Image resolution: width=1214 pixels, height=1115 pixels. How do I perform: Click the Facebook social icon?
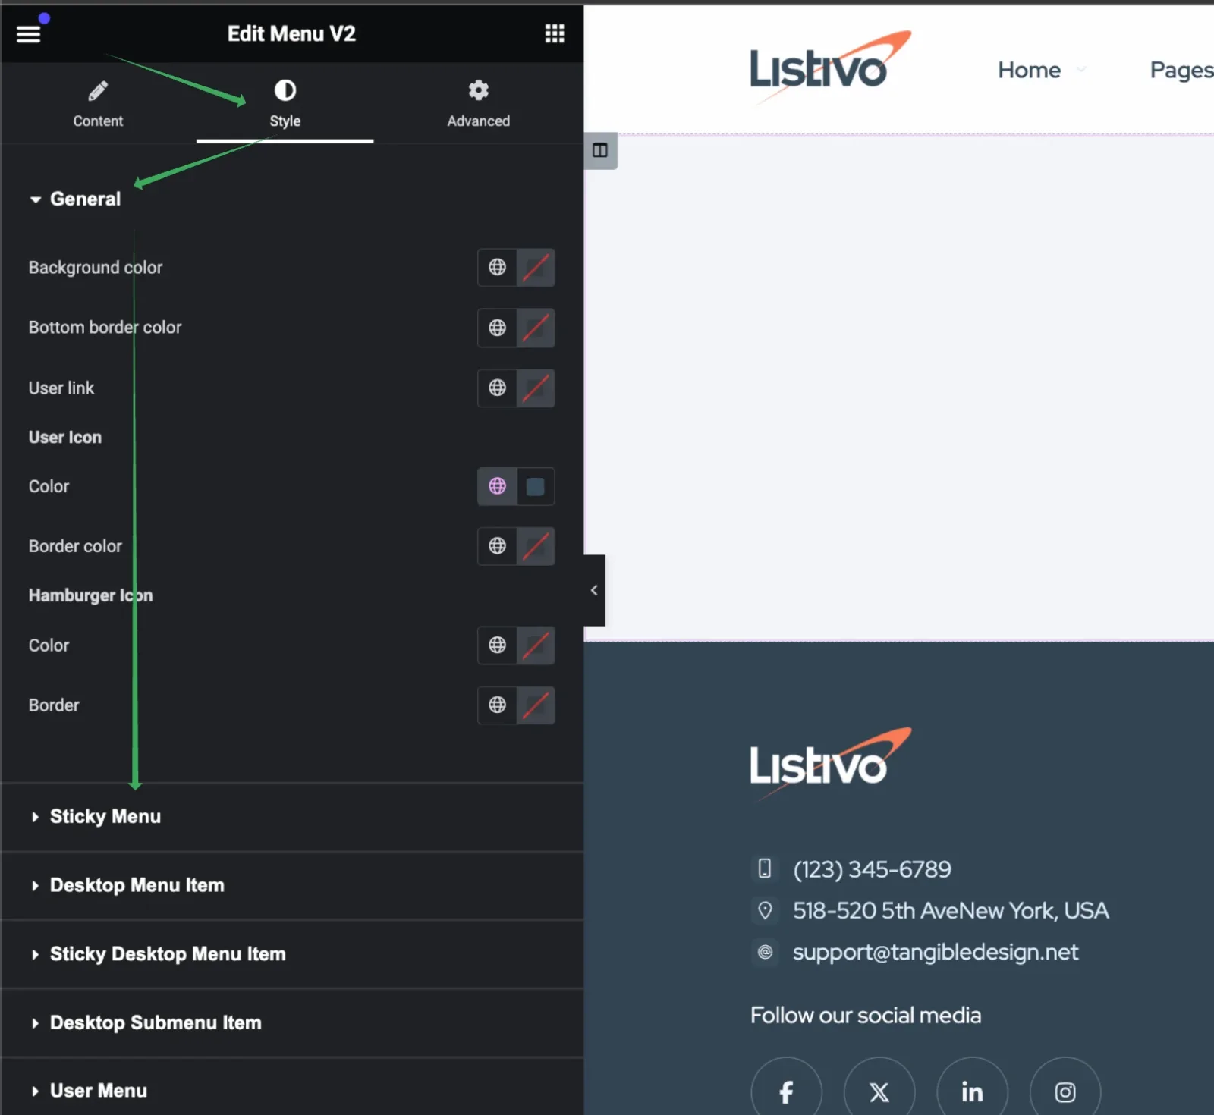coord(786,1091)
